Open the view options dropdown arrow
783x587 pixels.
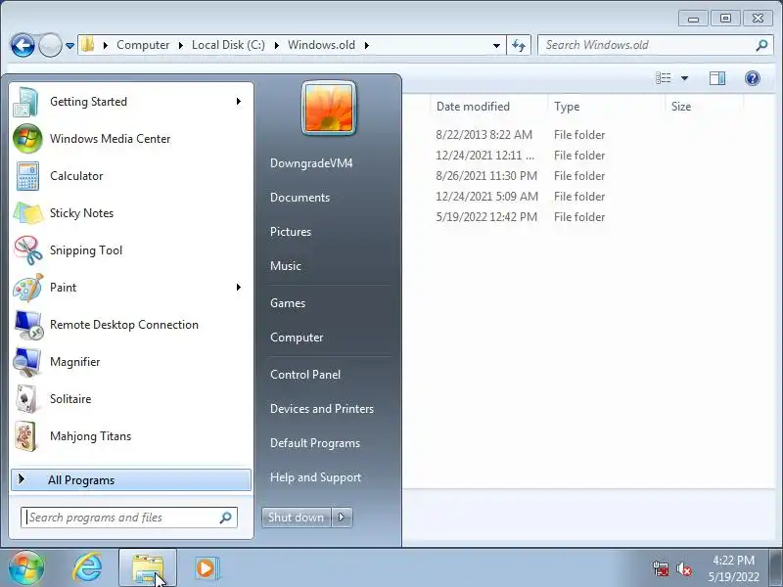(x=684, y=78)
